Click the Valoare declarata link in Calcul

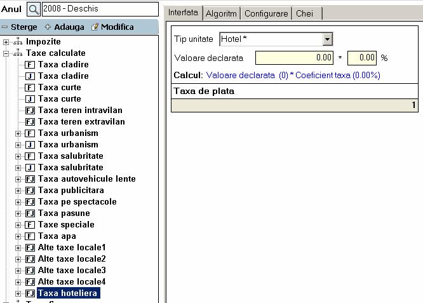pyautogui.click(x=241, y=75)
